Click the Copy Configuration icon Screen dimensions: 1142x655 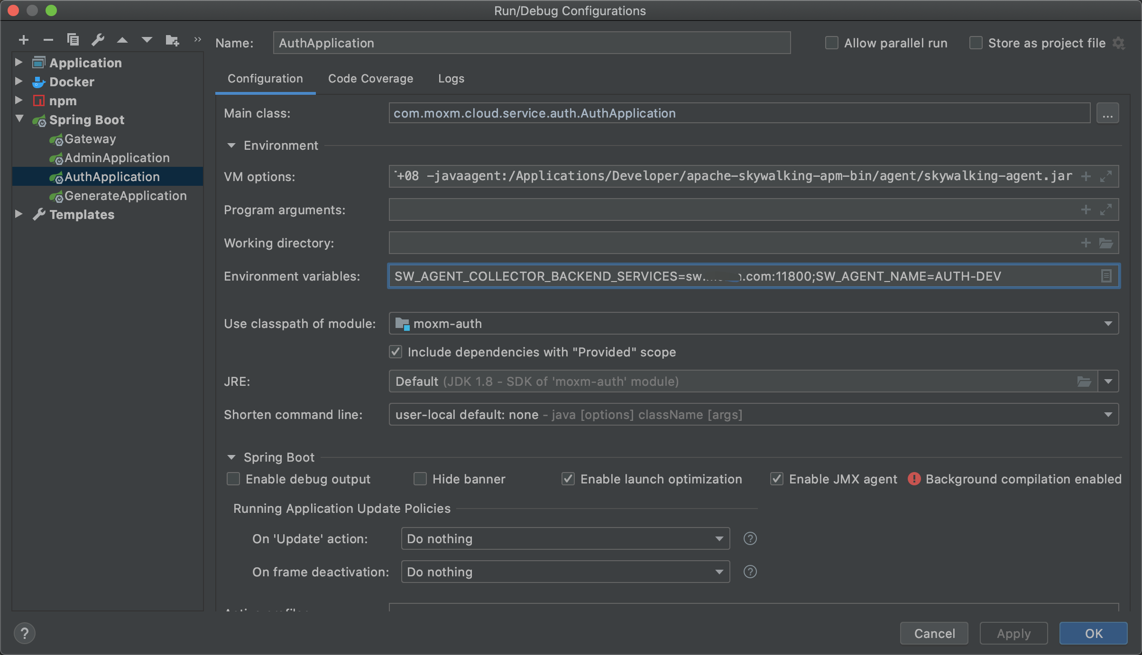pos(73,40)
